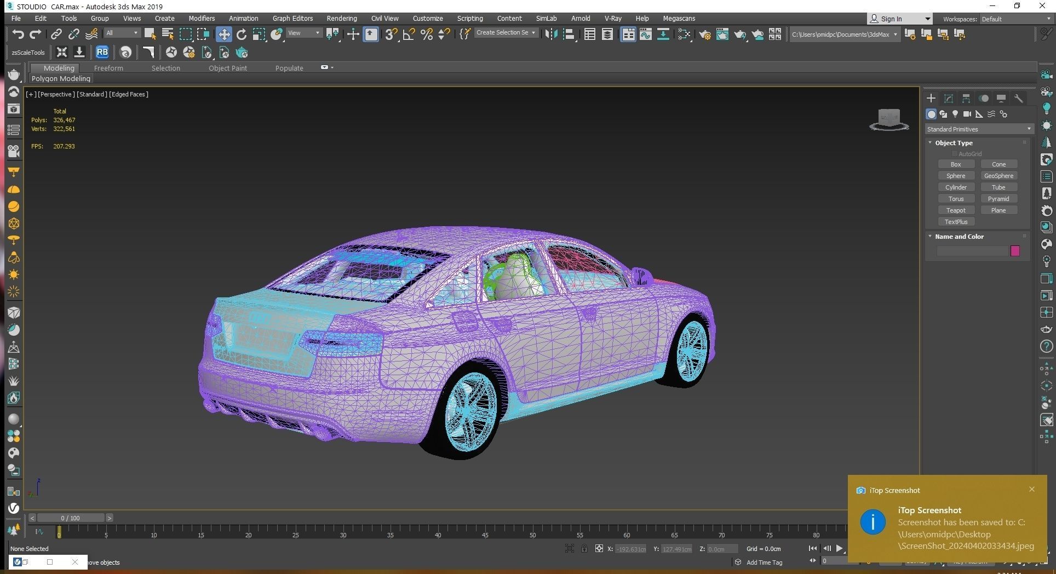Click the time slider 0 / 100 handle

click(70, 518)
